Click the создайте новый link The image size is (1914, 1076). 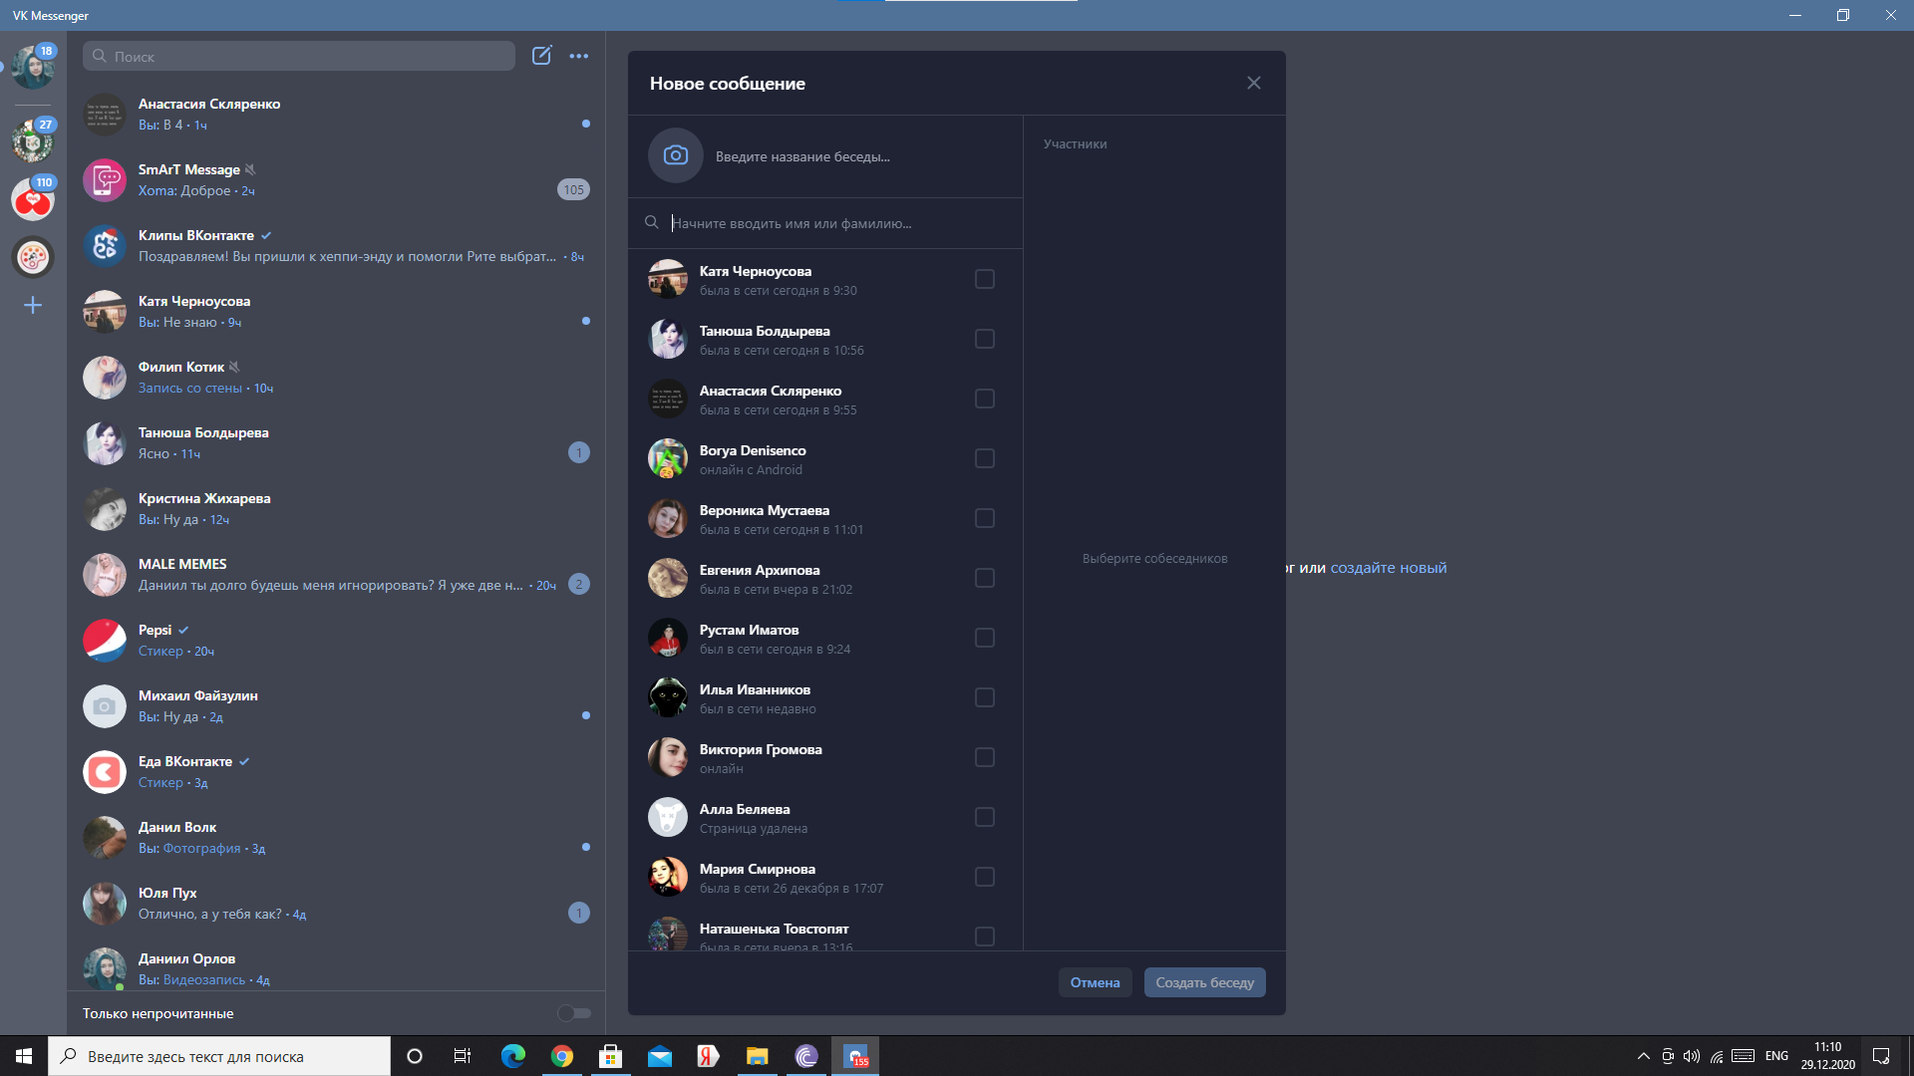point(1388,568)
